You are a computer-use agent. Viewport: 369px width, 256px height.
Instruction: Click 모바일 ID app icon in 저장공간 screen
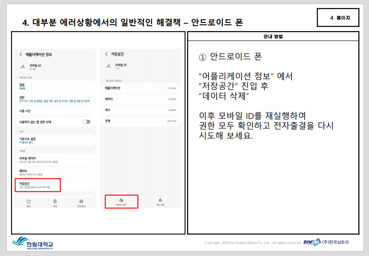click(x=108, y=66)
